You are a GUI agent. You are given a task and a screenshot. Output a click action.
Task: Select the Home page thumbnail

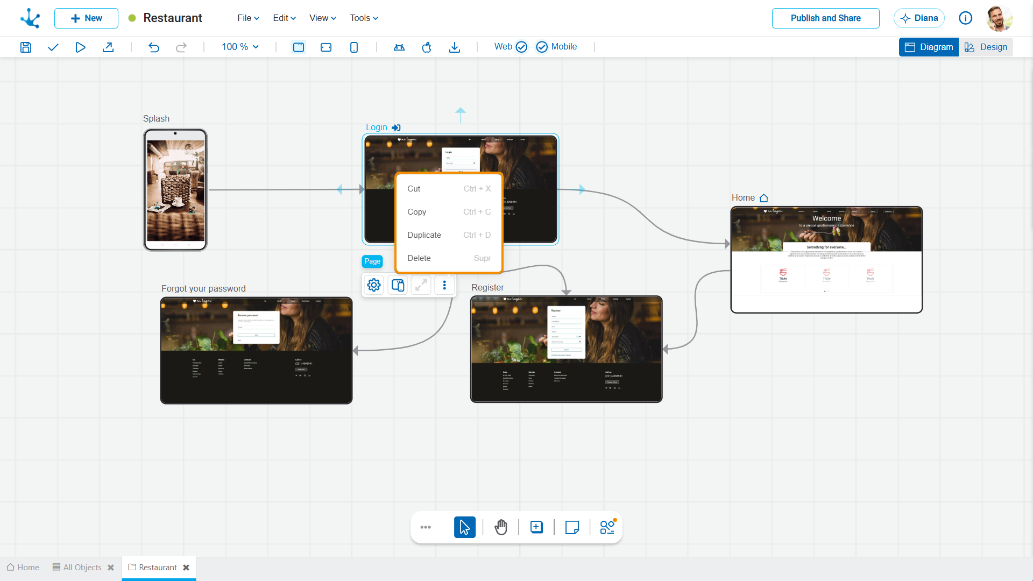click(x=826, y=259)
